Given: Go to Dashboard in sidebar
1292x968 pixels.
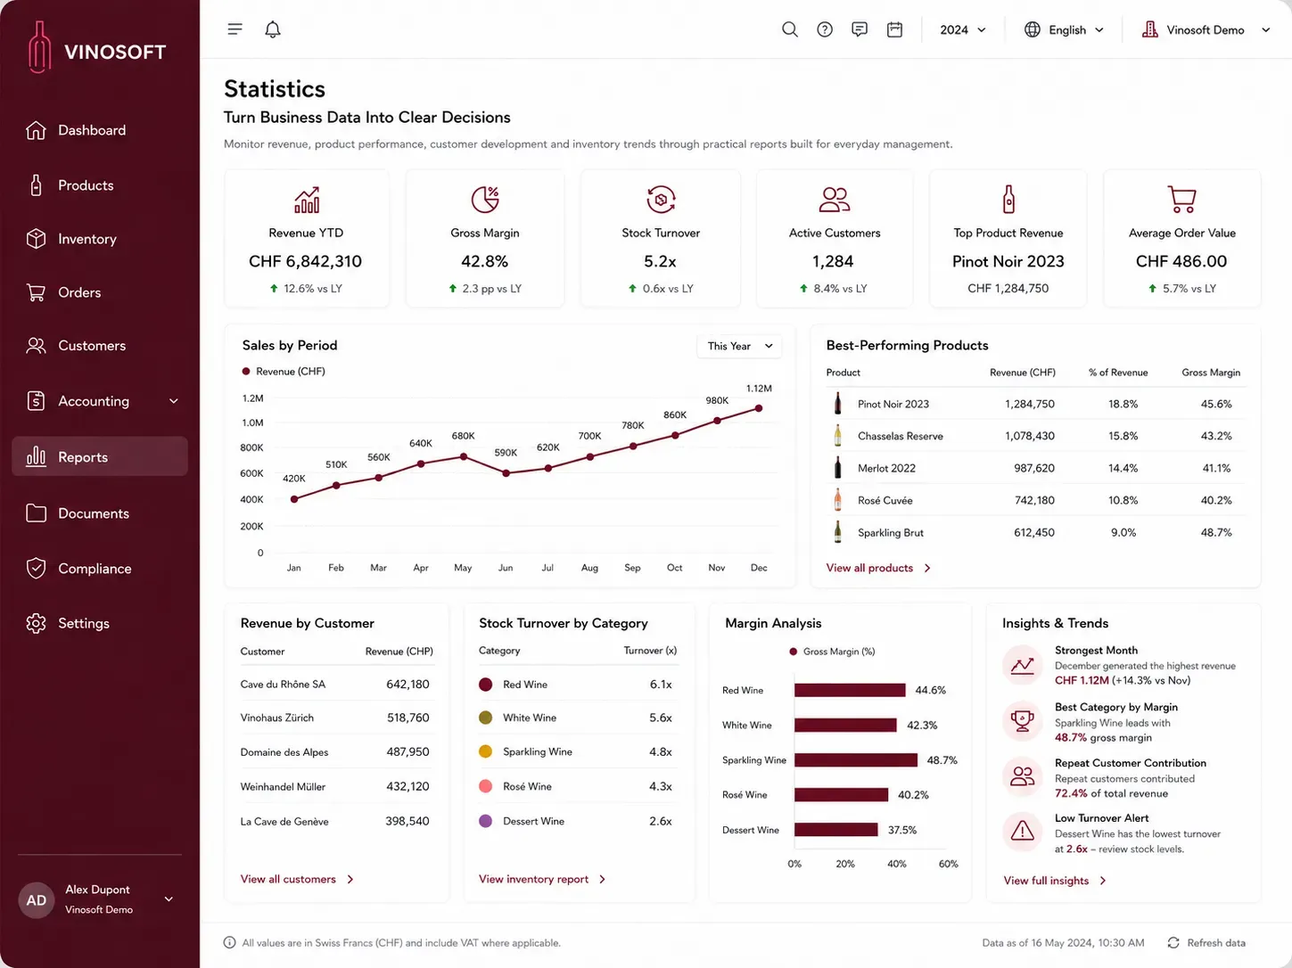Looking at the screenshot, I should tap(100, 130).
